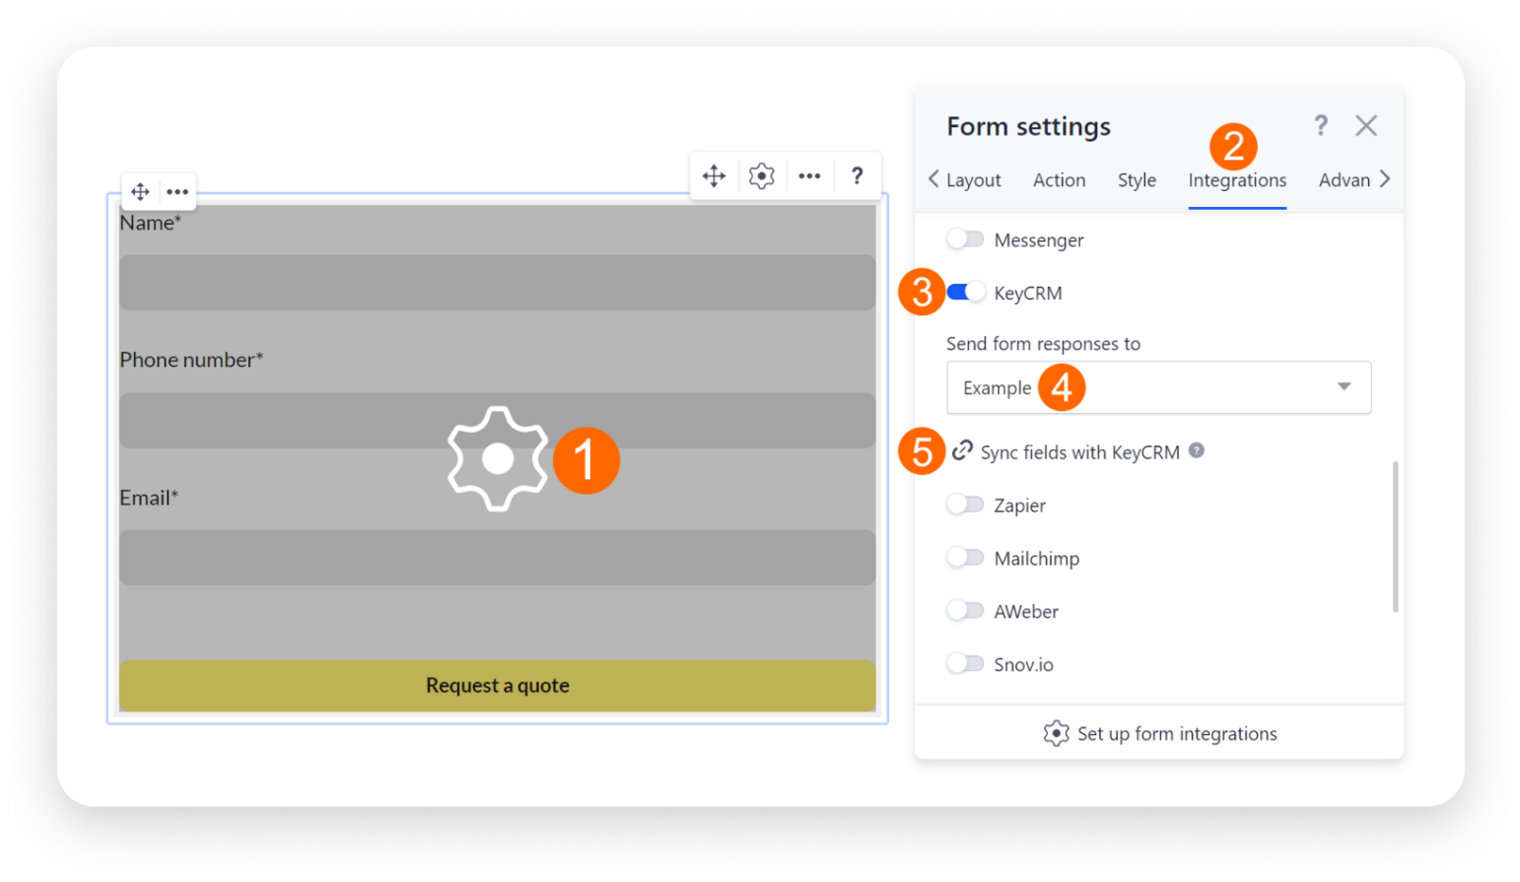Screen dimensions: 1520x882
Task: Open the form toolbar three-dots menu
Action: click(x=809, y=176)
